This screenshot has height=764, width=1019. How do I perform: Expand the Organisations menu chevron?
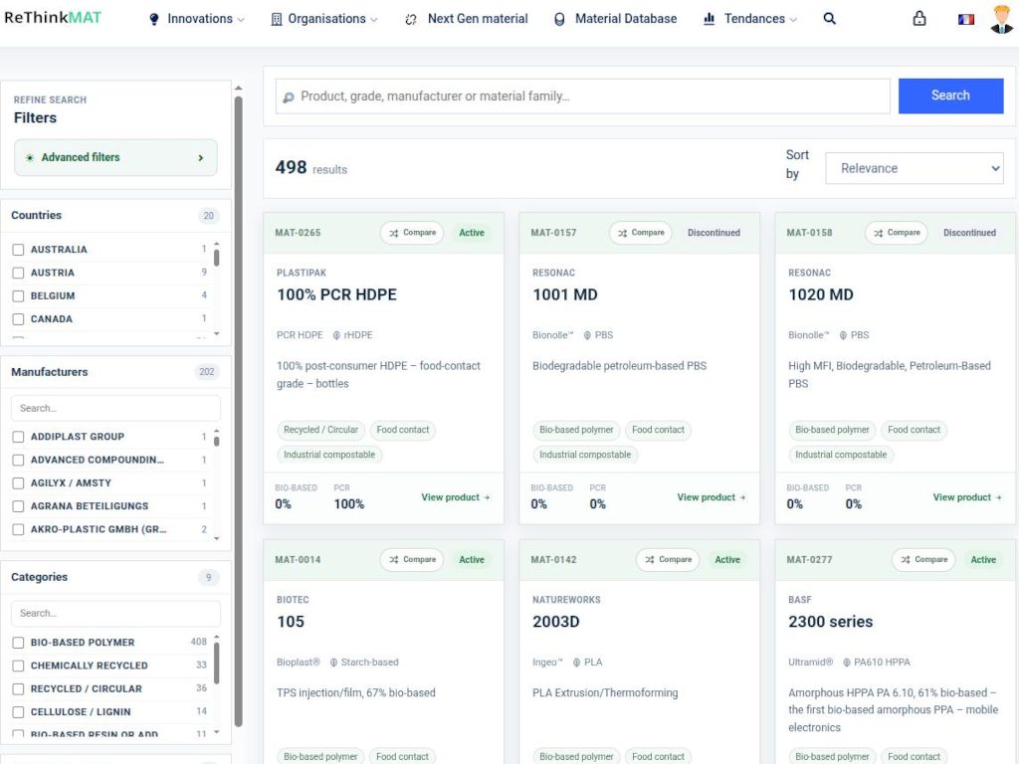[x=374, y=20]
